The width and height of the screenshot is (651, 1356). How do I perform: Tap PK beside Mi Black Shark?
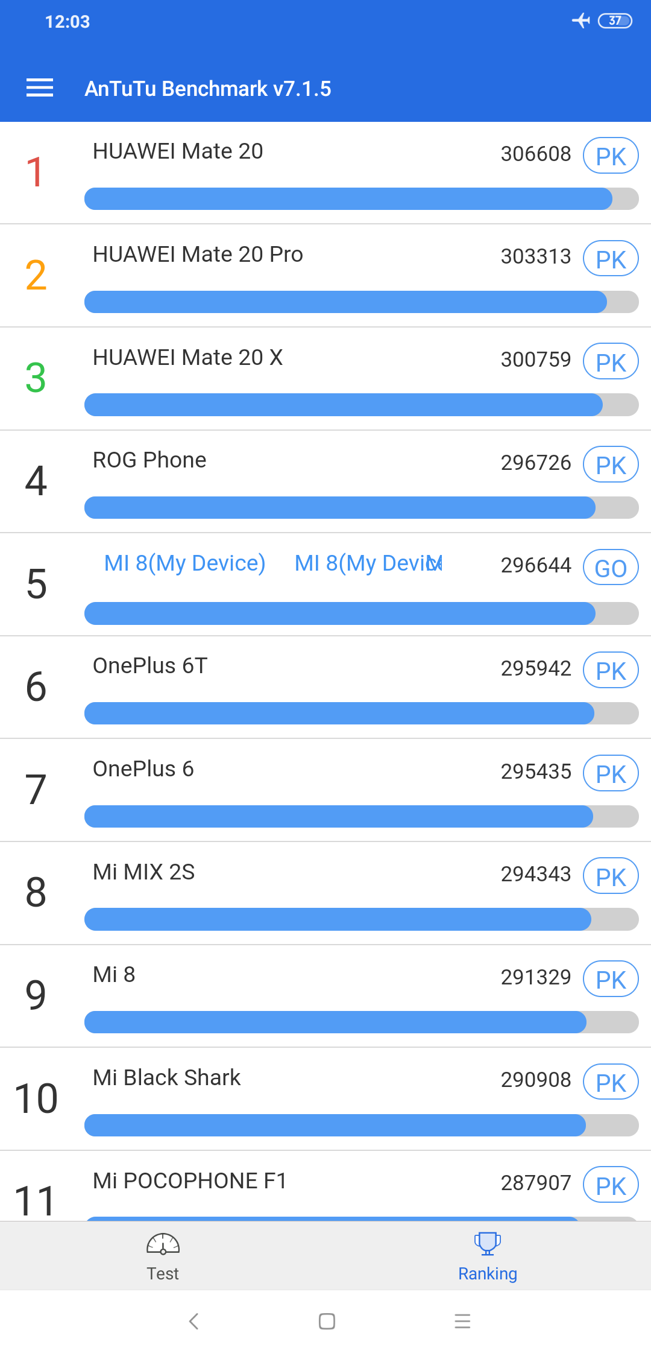tap(611, 1082)
